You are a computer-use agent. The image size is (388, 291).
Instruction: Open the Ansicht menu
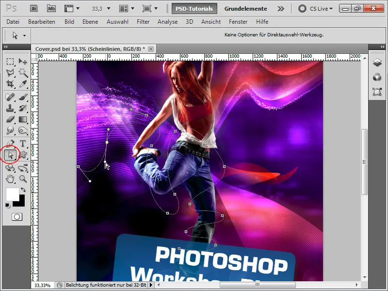click(211, 22)
